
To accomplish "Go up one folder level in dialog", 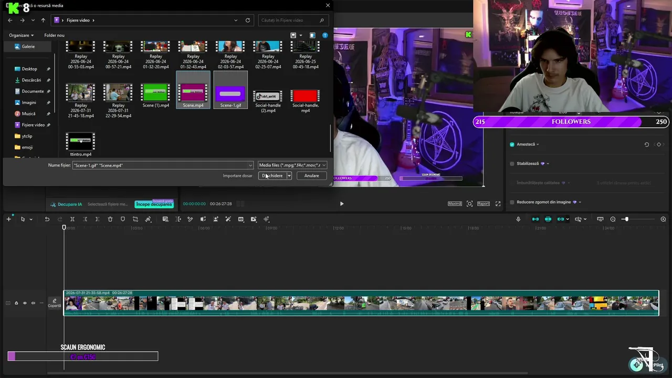I will pyautogui.click(x=43, y=20).
